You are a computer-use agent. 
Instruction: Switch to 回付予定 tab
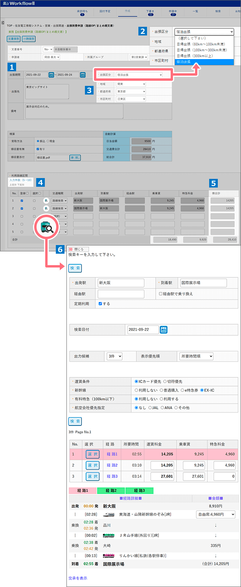105,12
